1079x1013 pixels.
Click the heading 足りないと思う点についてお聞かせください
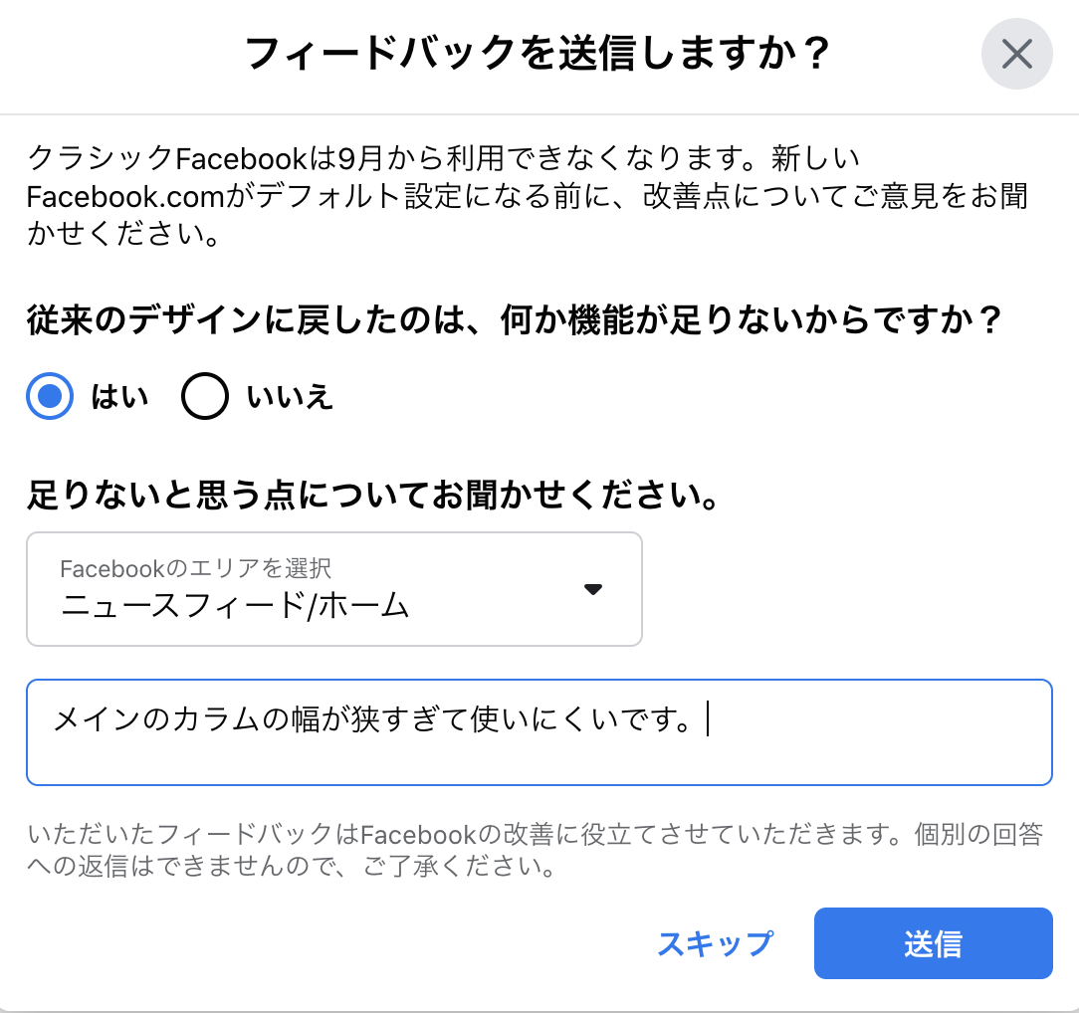[372, 495]
